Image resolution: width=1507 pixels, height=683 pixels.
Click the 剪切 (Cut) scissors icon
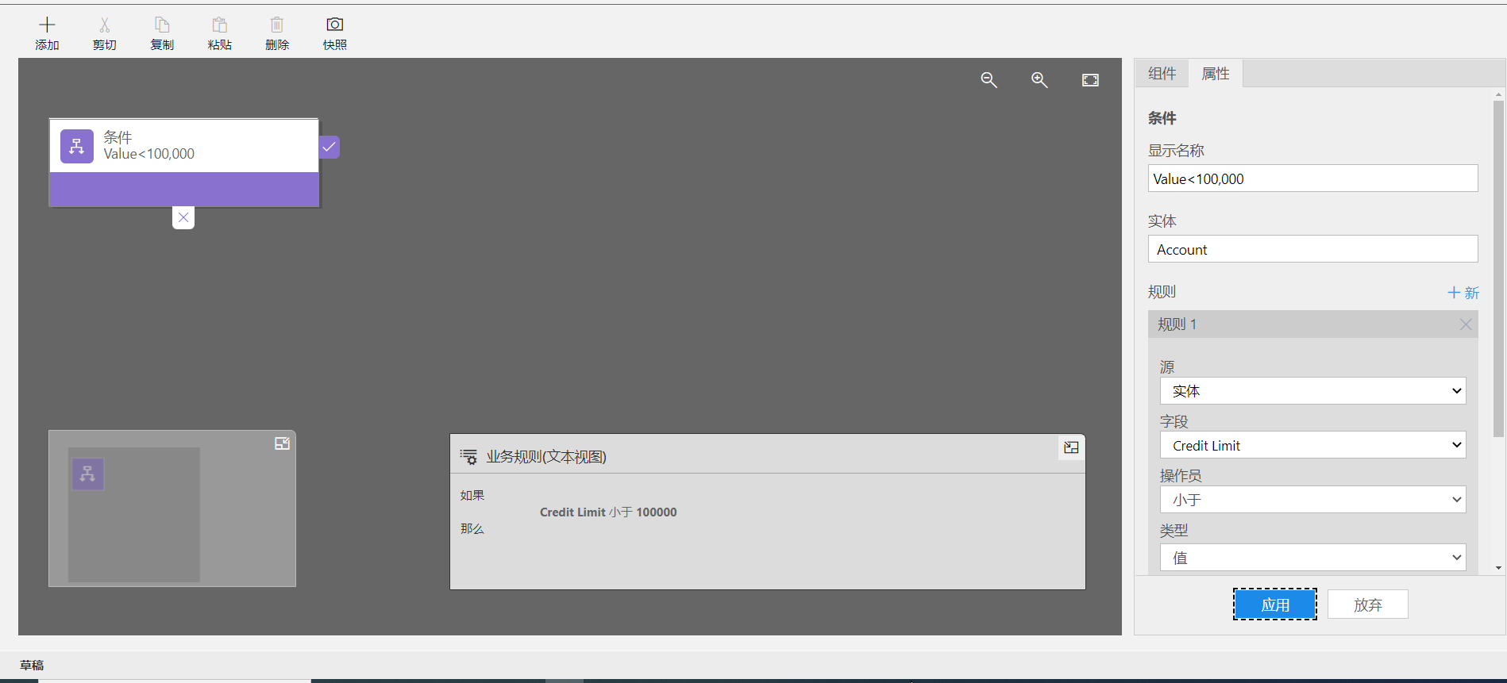(x=105, y=25)
